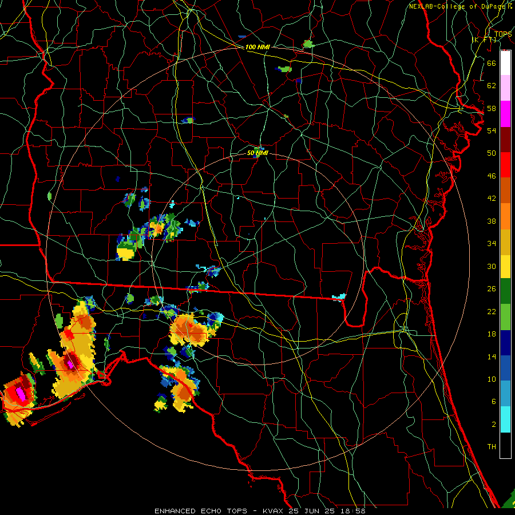Screen dimensions: 515x515
Task: Click the 46 label on the legend
Action: coord(492,176)
